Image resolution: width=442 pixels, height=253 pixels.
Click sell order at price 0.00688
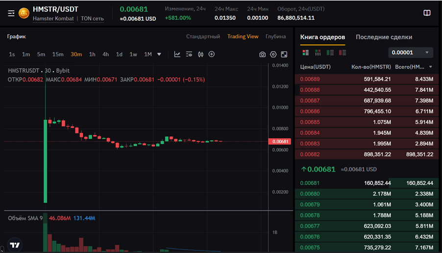tap(367, 90)
